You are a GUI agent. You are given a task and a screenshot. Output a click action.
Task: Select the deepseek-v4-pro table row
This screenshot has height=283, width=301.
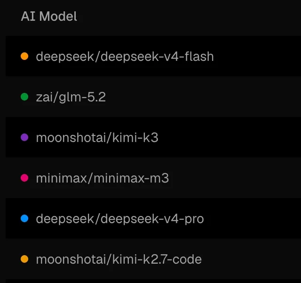point(153,218)
